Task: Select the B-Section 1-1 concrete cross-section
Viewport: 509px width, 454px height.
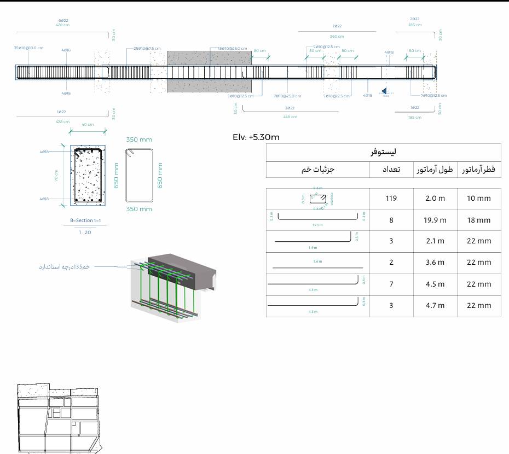Action: pos(87,176)
